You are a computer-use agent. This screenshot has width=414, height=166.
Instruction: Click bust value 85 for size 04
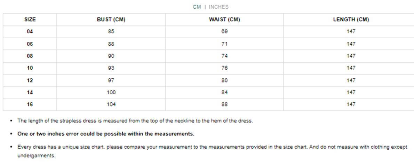click(111, 32)
